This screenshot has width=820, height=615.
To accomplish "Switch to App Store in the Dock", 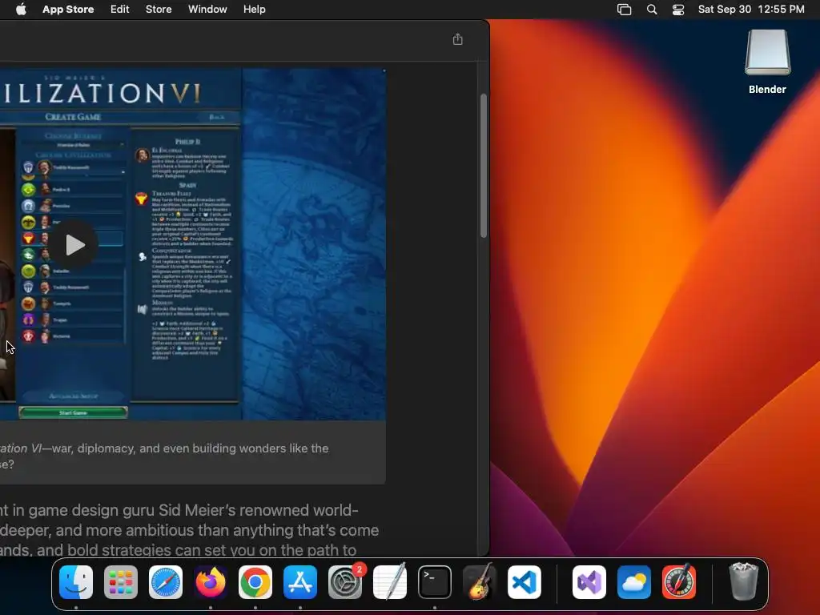I will 300,582.
